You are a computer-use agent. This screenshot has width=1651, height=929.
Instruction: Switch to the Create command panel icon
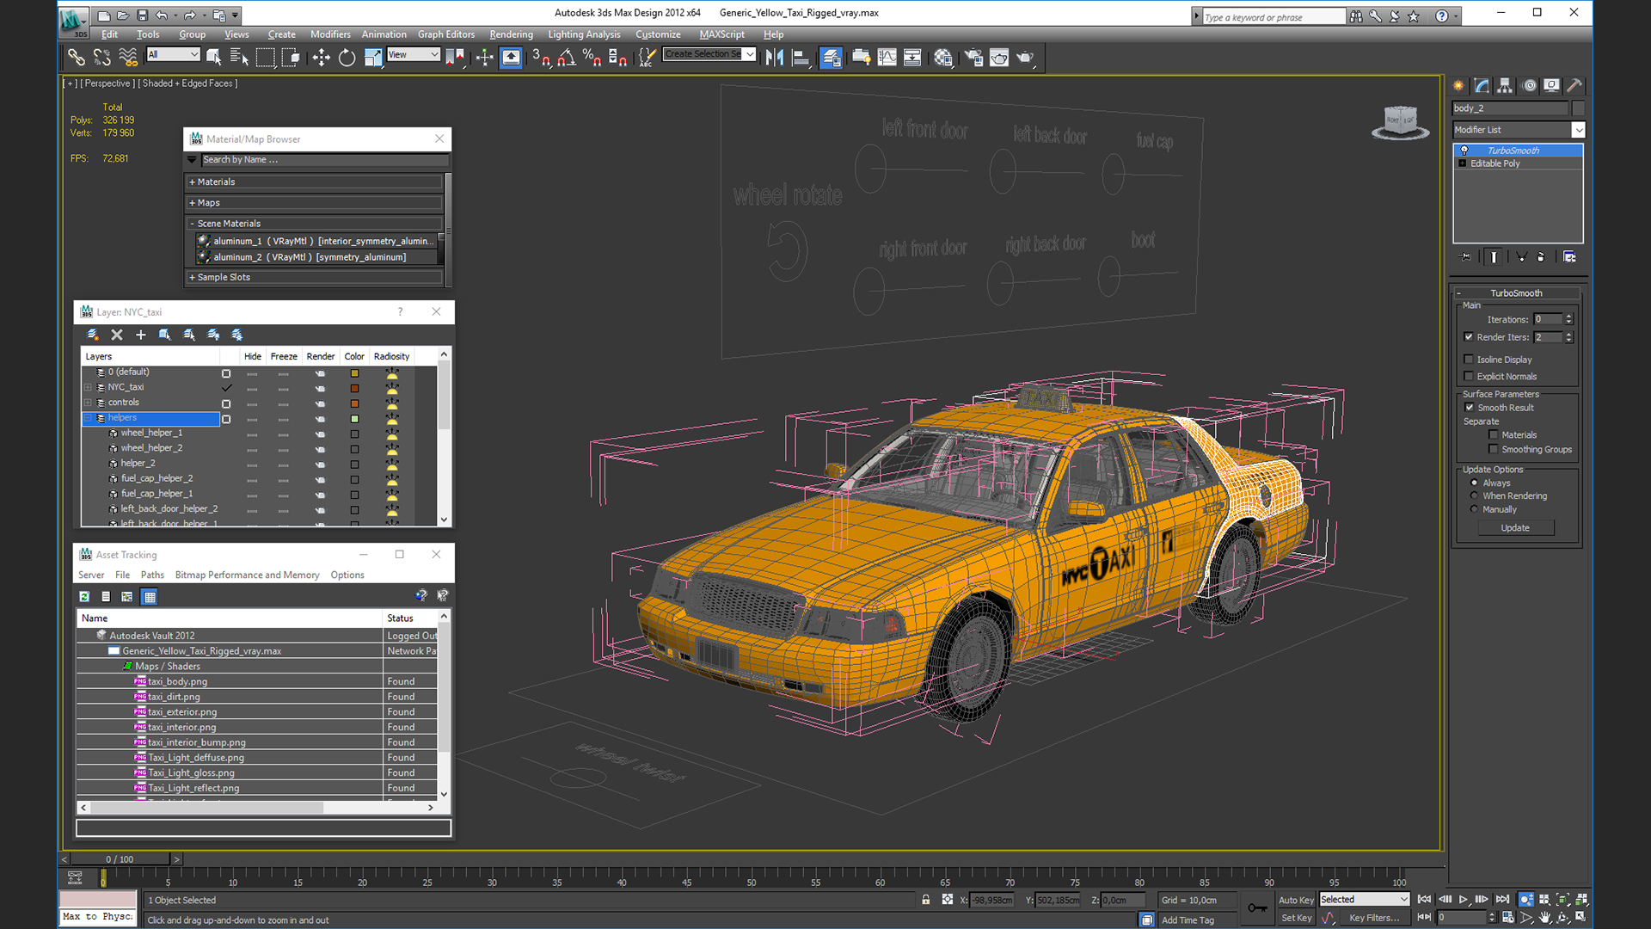pos(1458,85)
